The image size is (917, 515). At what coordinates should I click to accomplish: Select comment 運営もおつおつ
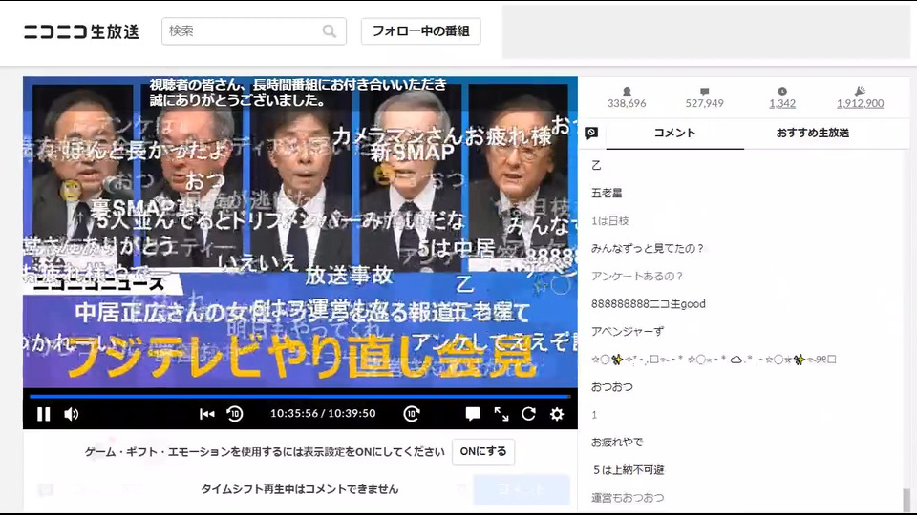coord(627,498)
